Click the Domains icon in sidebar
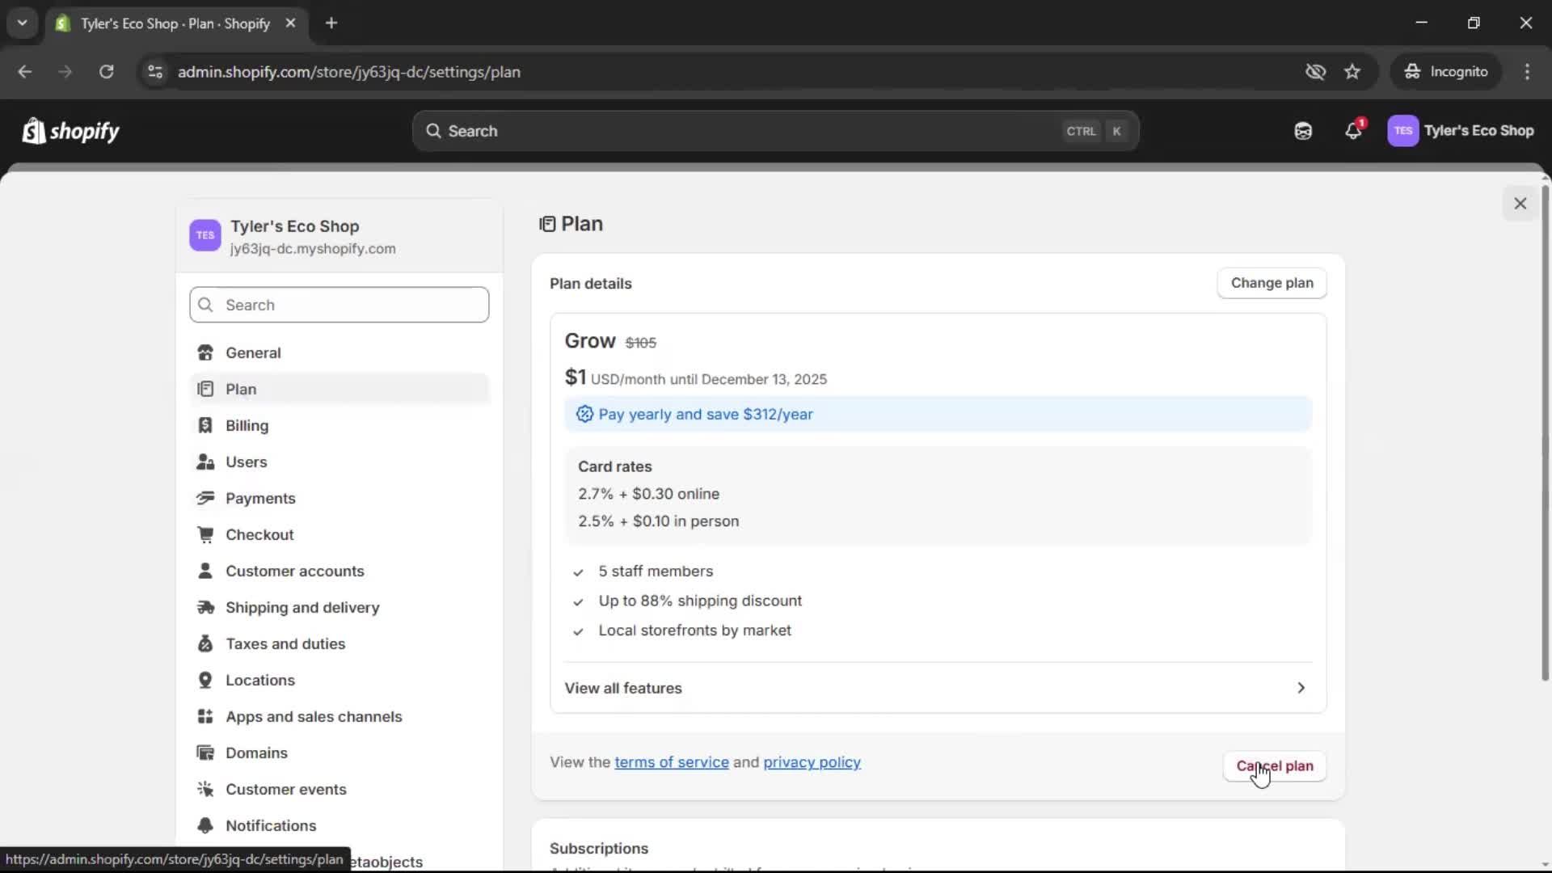 [205, 753]
